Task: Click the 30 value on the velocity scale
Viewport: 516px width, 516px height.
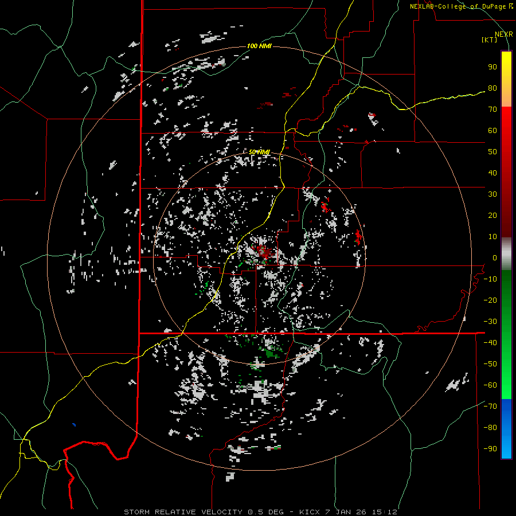Action: point(492,194)
